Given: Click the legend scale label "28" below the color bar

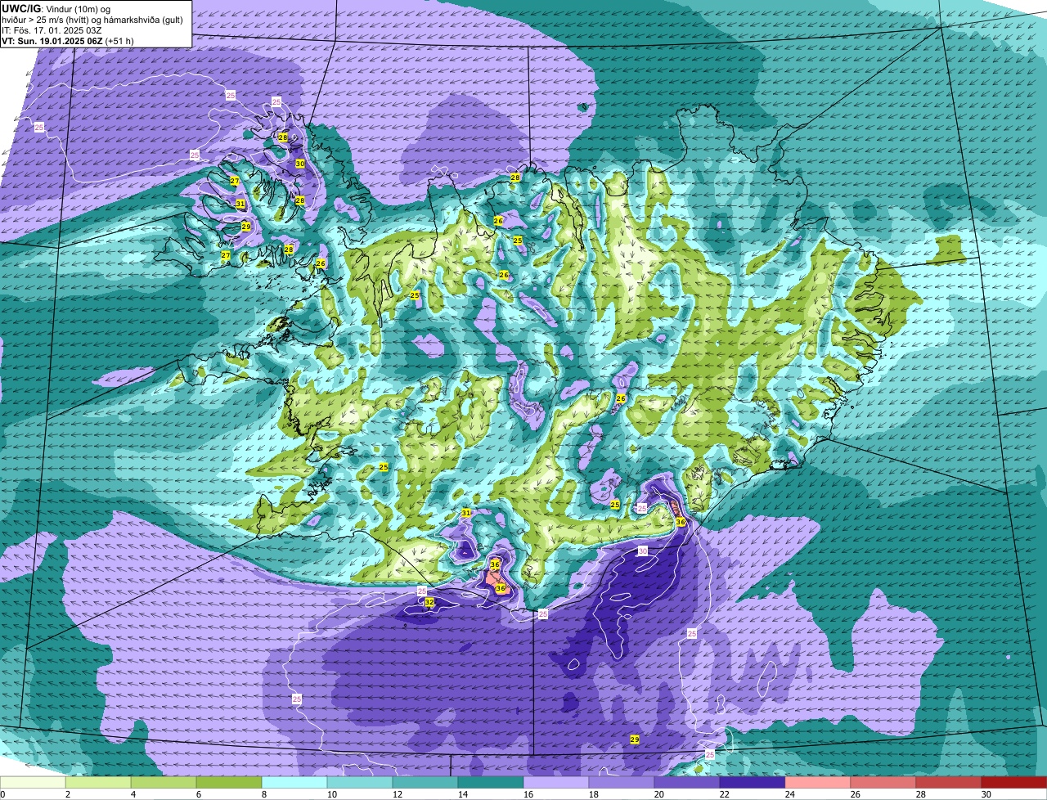Looking at the screenshot, I should click(921, 794).
